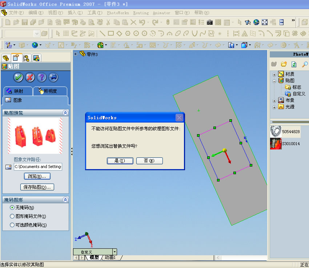Open the PhotoWorks render manager tab icon
This screenshot has width=309, height=268.
[x=36, y=58]
